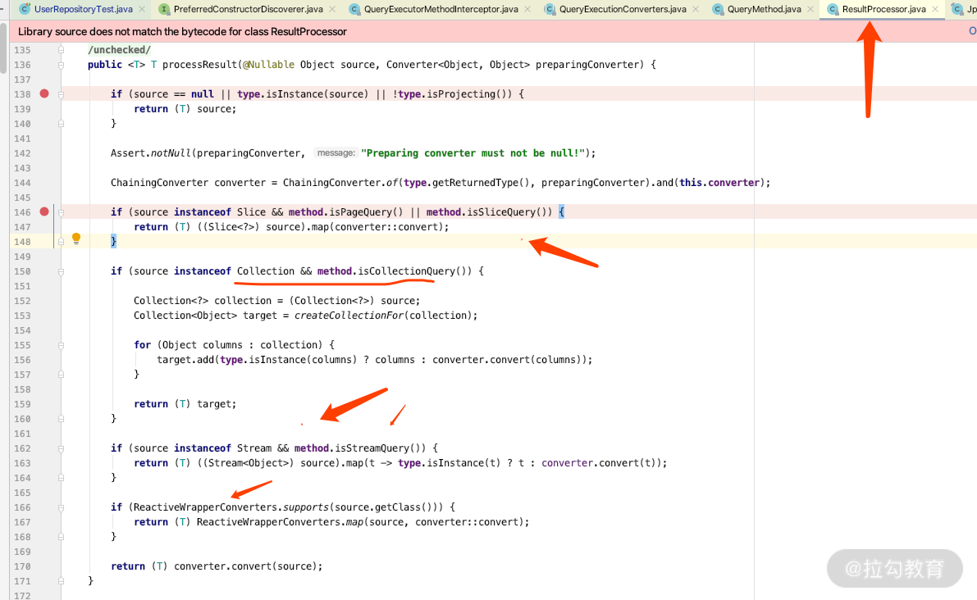Image resolution: width=977 pixels, height=600 pixels.
Task: Click the isStreamQuery() call on line 162
Action: 380,448
